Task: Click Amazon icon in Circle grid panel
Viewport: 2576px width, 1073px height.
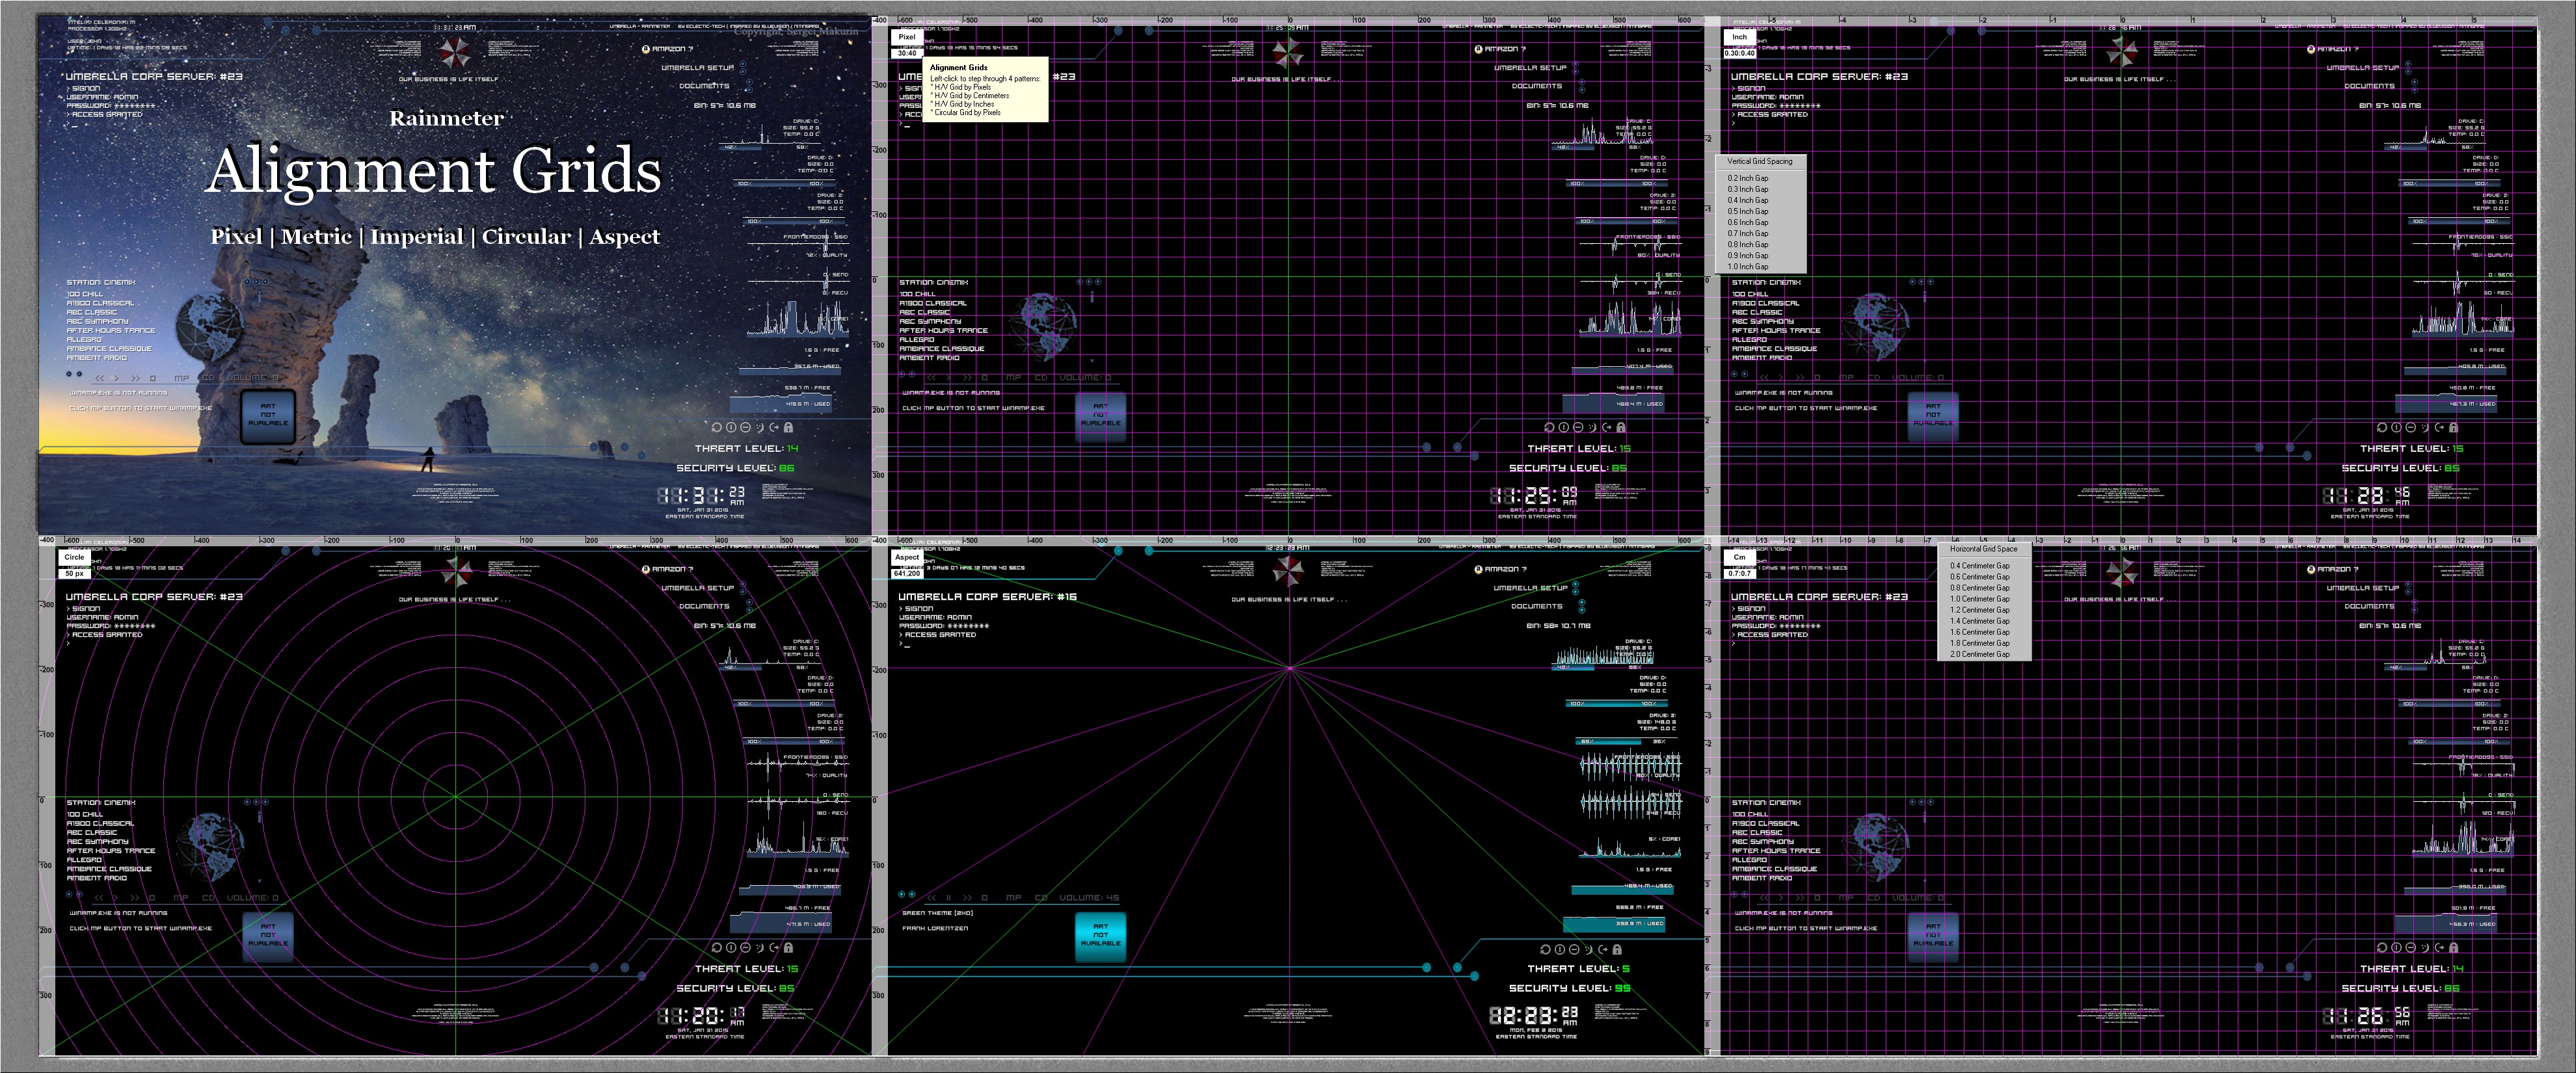Action: tap(646, 569)
